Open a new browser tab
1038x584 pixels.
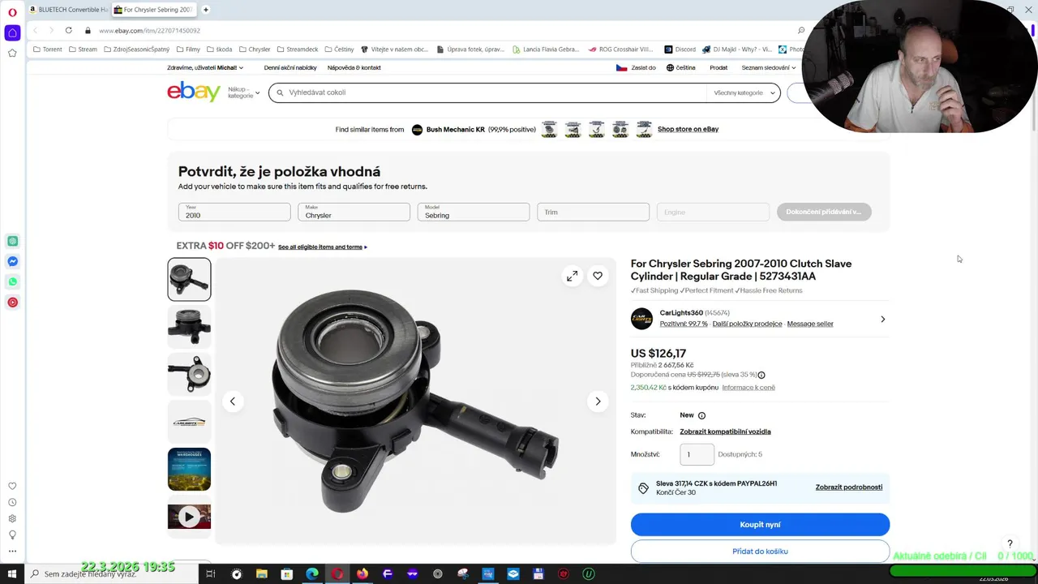[206, 10]
